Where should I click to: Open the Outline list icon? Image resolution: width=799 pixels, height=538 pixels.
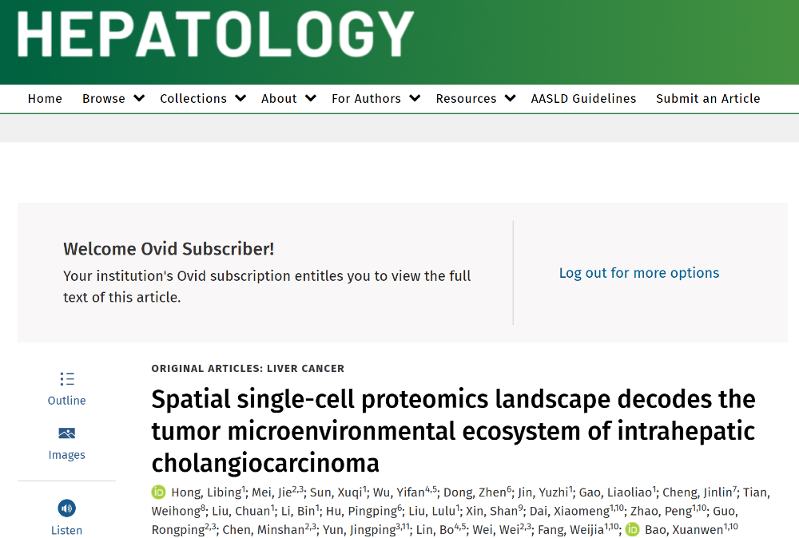click(x=67, y=379)
